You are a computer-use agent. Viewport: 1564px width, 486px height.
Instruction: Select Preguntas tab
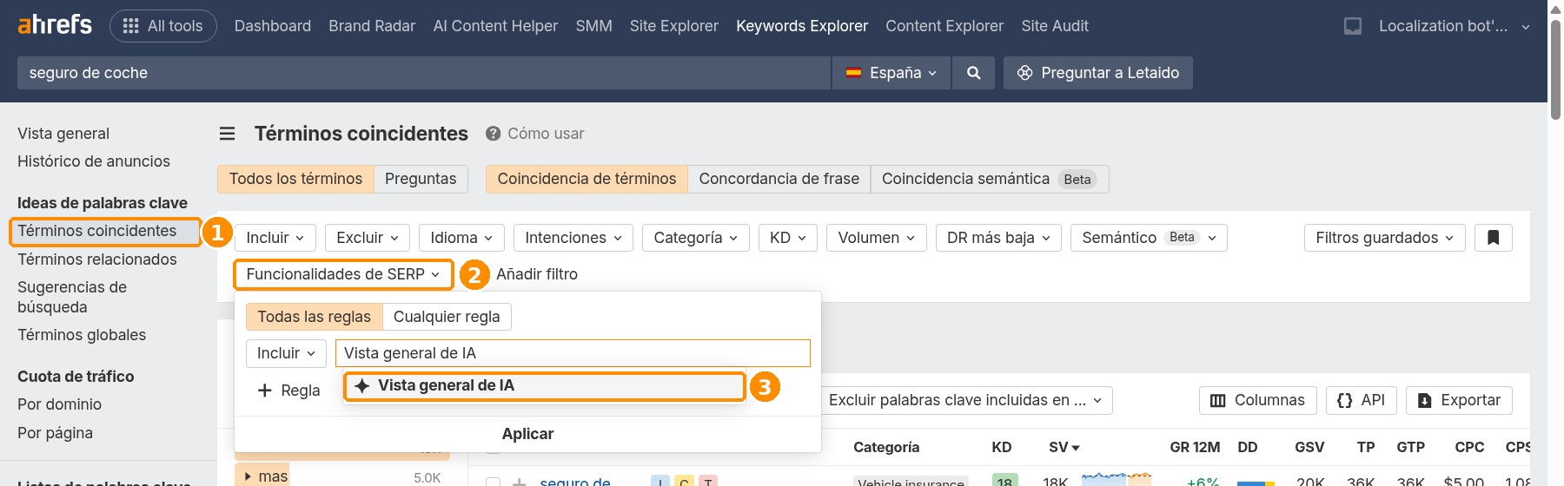tap(421, 179)
